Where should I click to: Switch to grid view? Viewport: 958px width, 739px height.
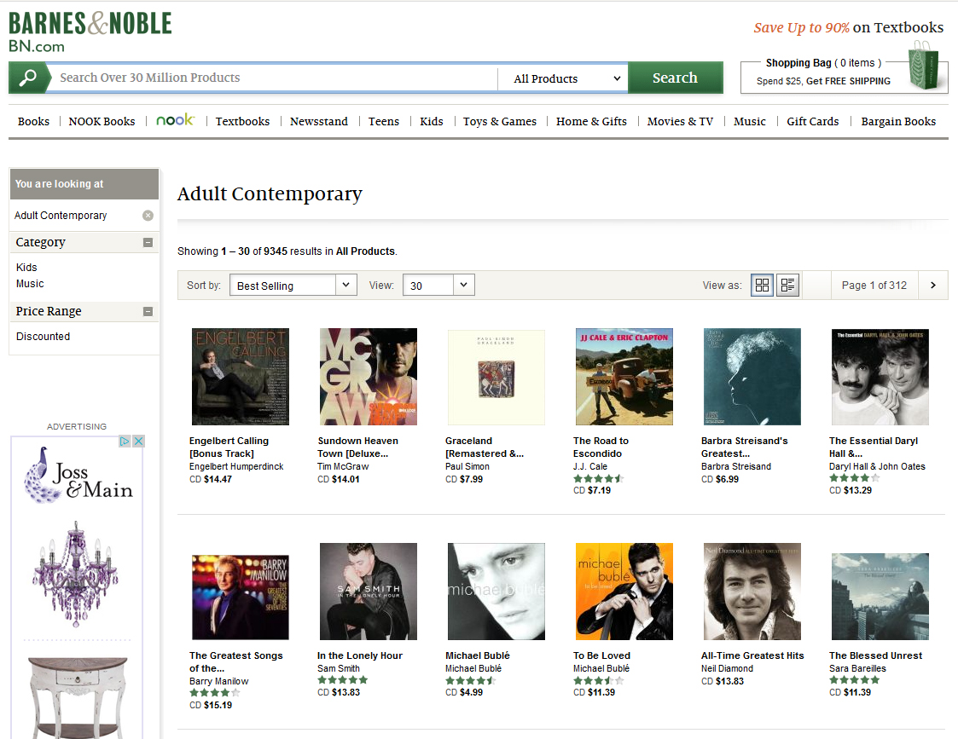coord(761,285)
